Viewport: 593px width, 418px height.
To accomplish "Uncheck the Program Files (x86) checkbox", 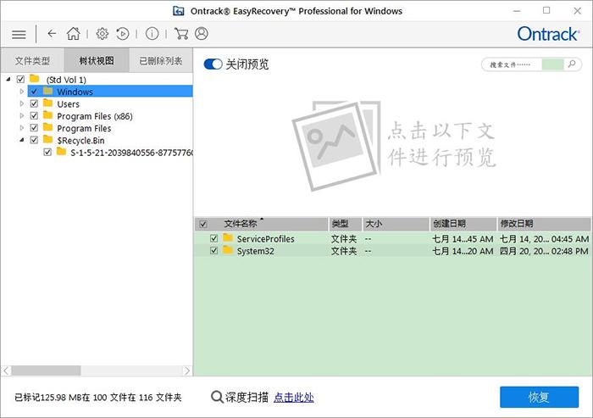I will [34, 115].
